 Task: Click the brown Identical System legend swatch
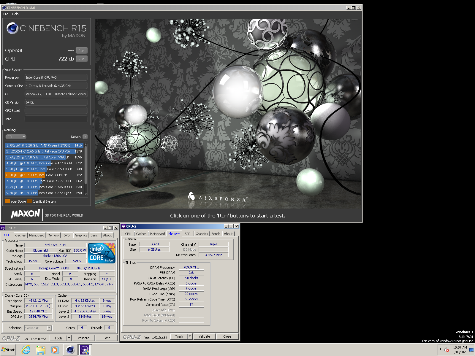pyautogui.click(x=29, y=201)
